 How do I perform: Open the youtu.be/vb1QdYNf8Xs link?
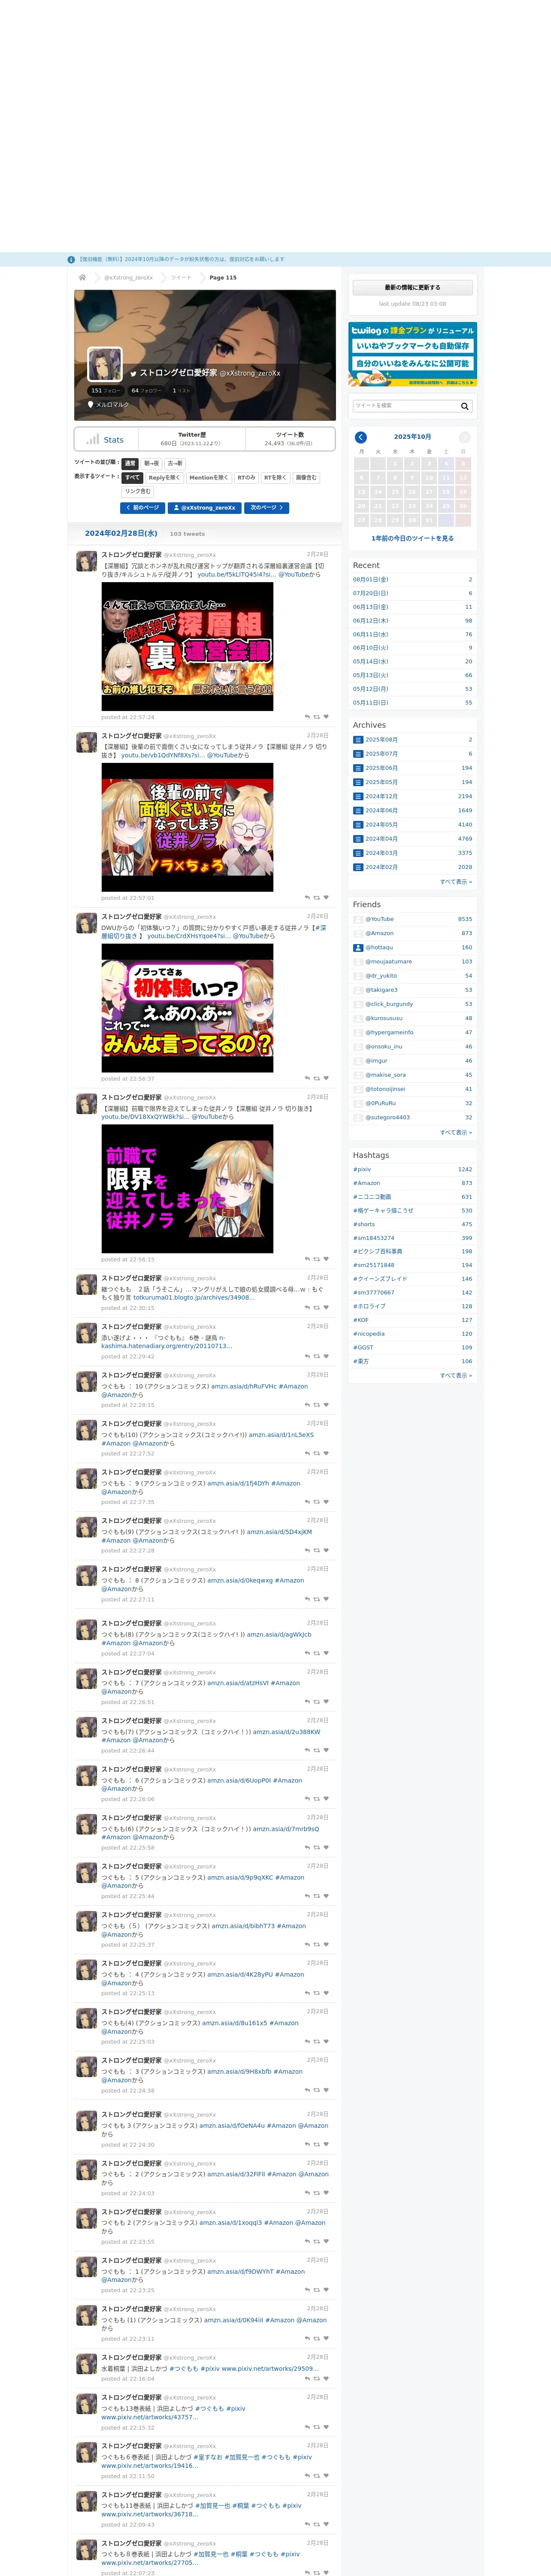[x=162, y=755]
